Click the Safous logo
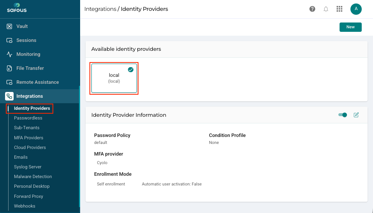Viewport: 373px width, 213px height. point(17,8)
